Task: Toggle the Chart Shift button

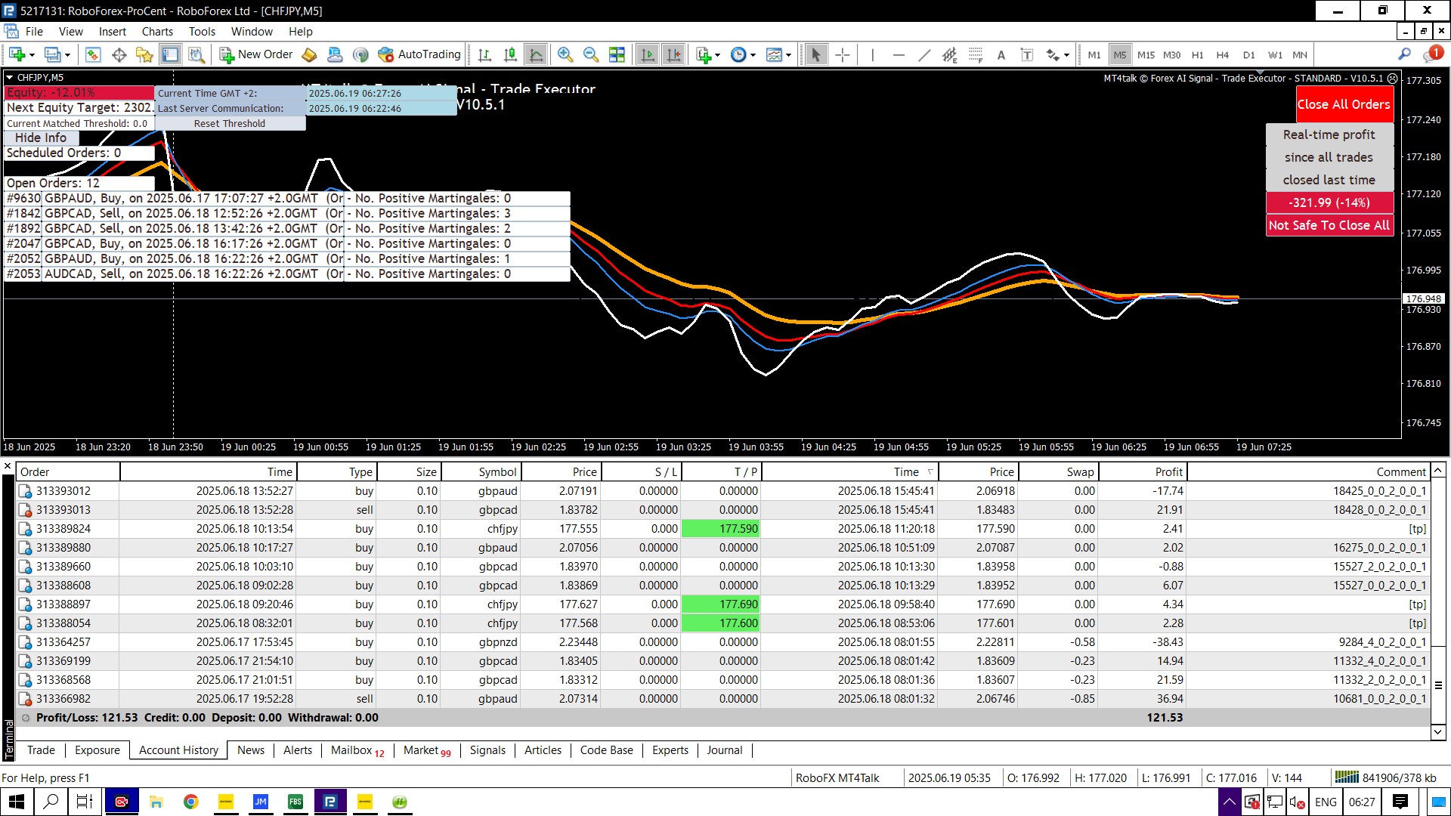Action: 674,54
